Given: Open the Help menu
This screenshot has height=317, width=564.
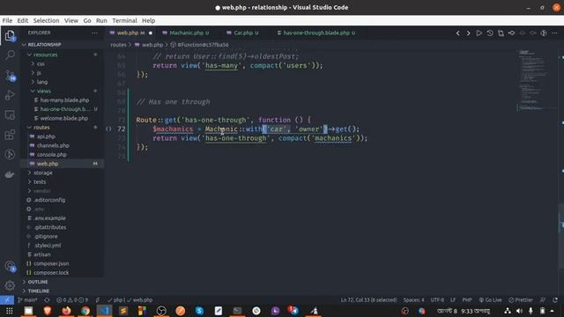Looking at the screenshot, I should tap(148, 20).
